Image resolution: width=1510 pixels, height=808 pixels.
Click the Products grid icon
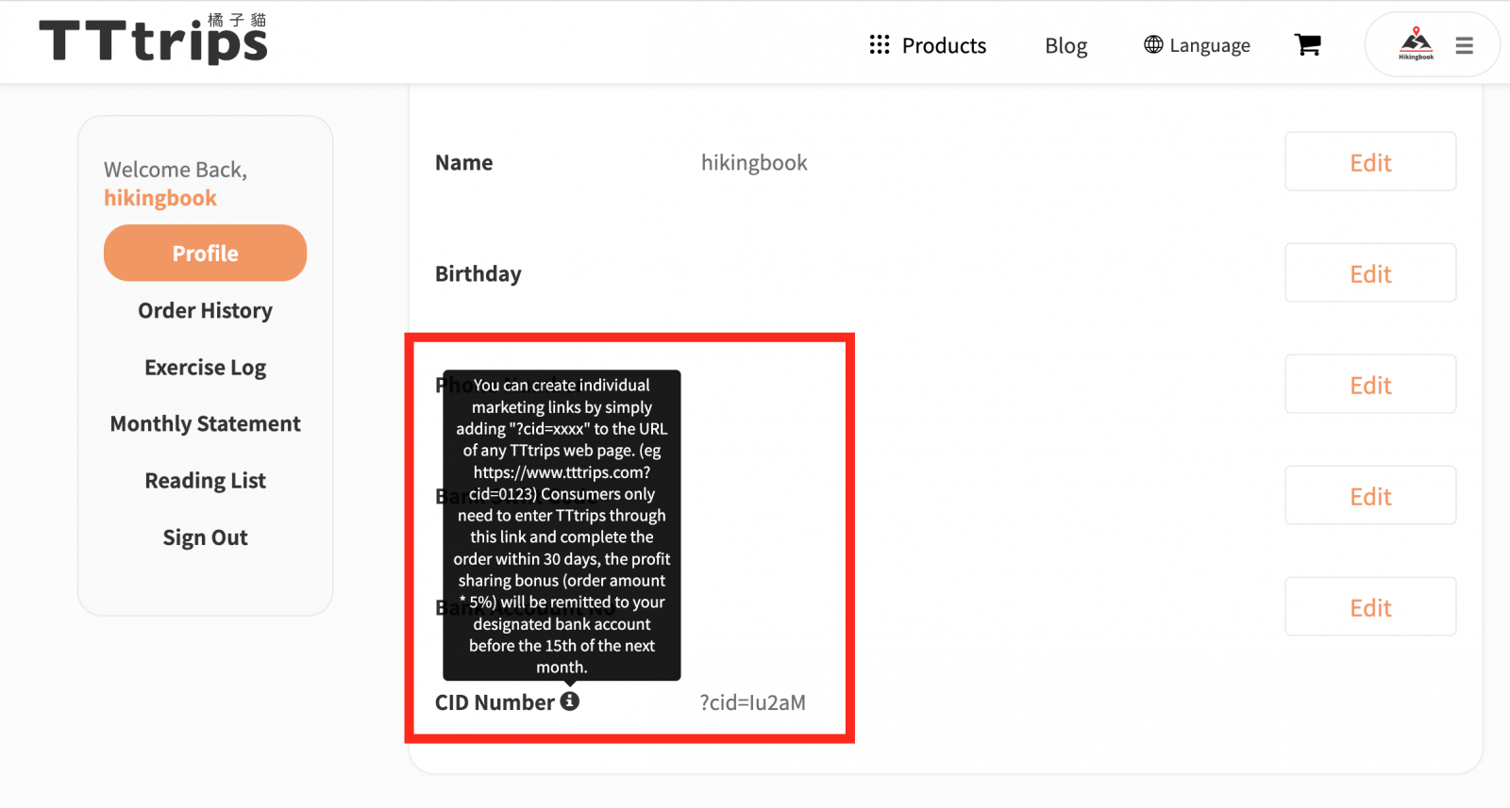[x=880, y=45]
